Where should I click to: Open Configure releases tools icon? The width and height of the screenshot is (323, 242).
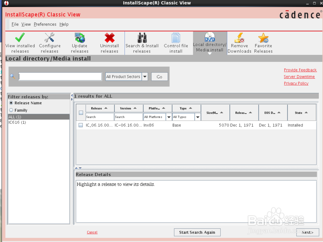coord(49,37)
